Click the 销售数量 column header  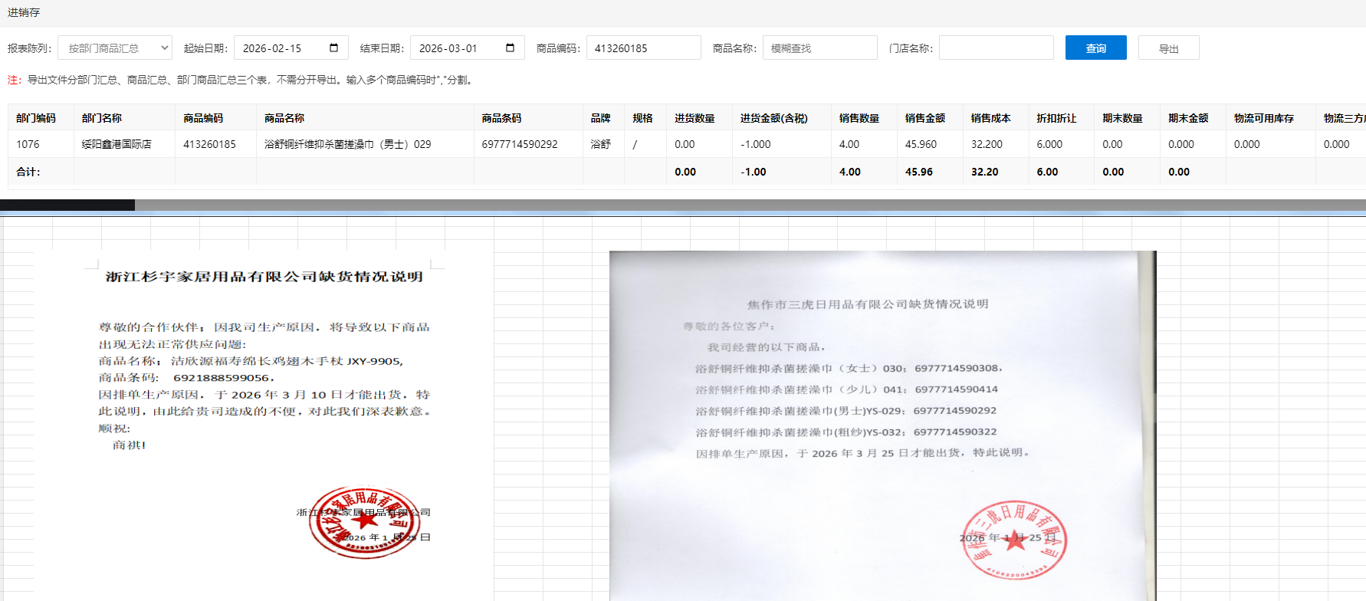(859, 118)
